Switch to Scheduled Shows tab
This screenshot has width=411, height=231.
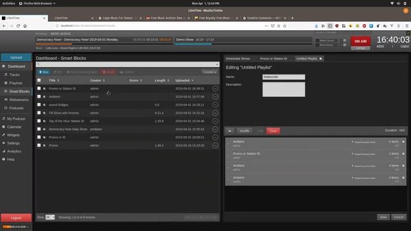point(238,58)
